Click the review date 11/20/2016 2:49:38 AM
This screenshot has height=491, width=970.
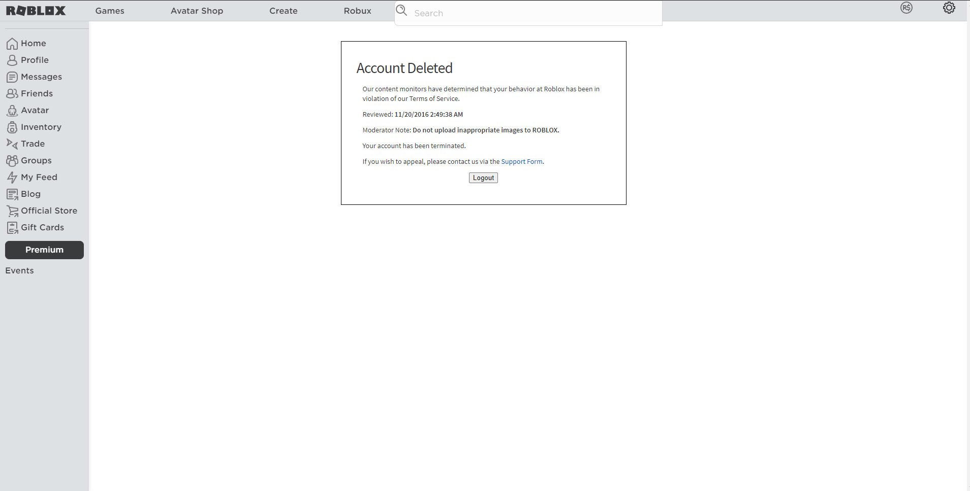click(x=428, y=115)
